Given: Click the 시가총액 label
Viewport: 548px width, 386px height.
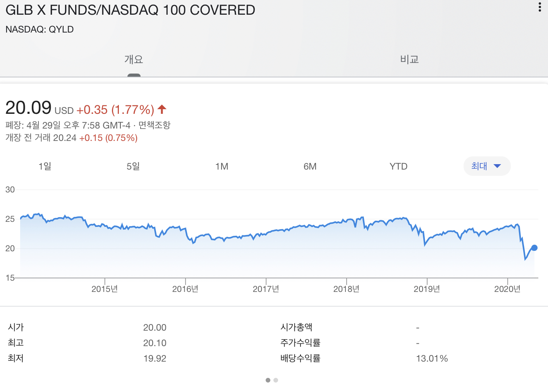Looking at the screenshot, I should pos(296,327).
